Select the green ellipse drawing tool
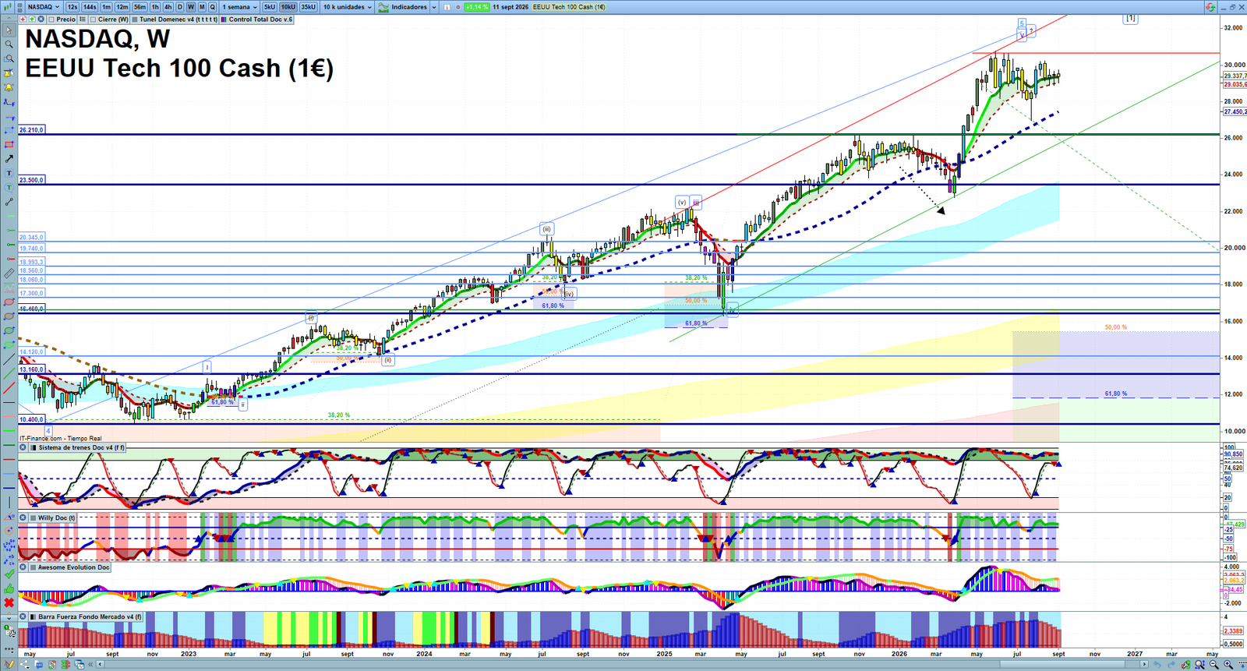 (x=9, y=330)
